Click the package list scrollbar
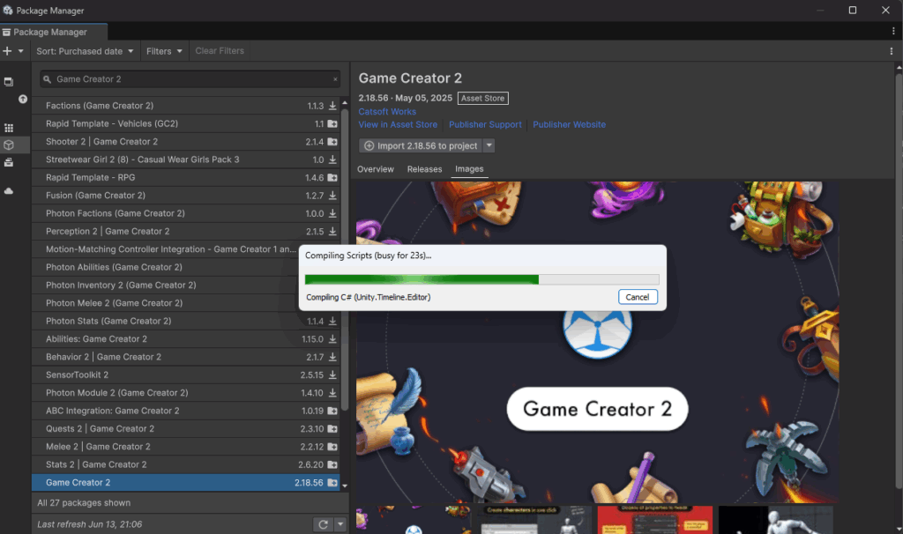The height and width of the screenshot is (534, 903). (345, 259)
